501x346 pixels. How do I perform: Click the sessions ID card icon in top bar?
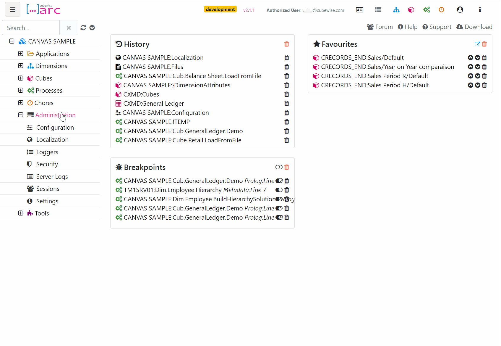click(x=360, y=9)
